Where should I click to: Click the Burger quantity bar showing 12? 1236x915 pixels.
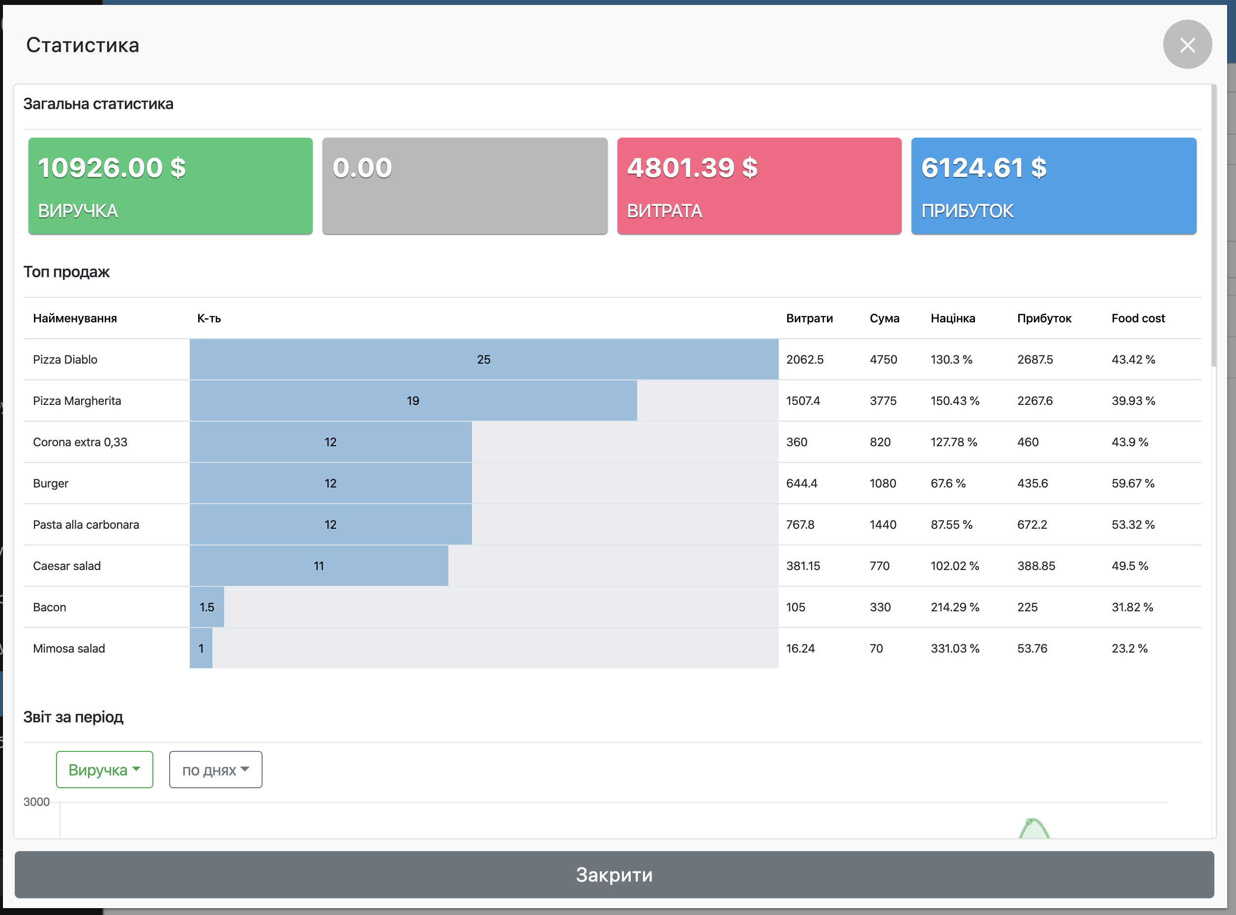(330, 484)
